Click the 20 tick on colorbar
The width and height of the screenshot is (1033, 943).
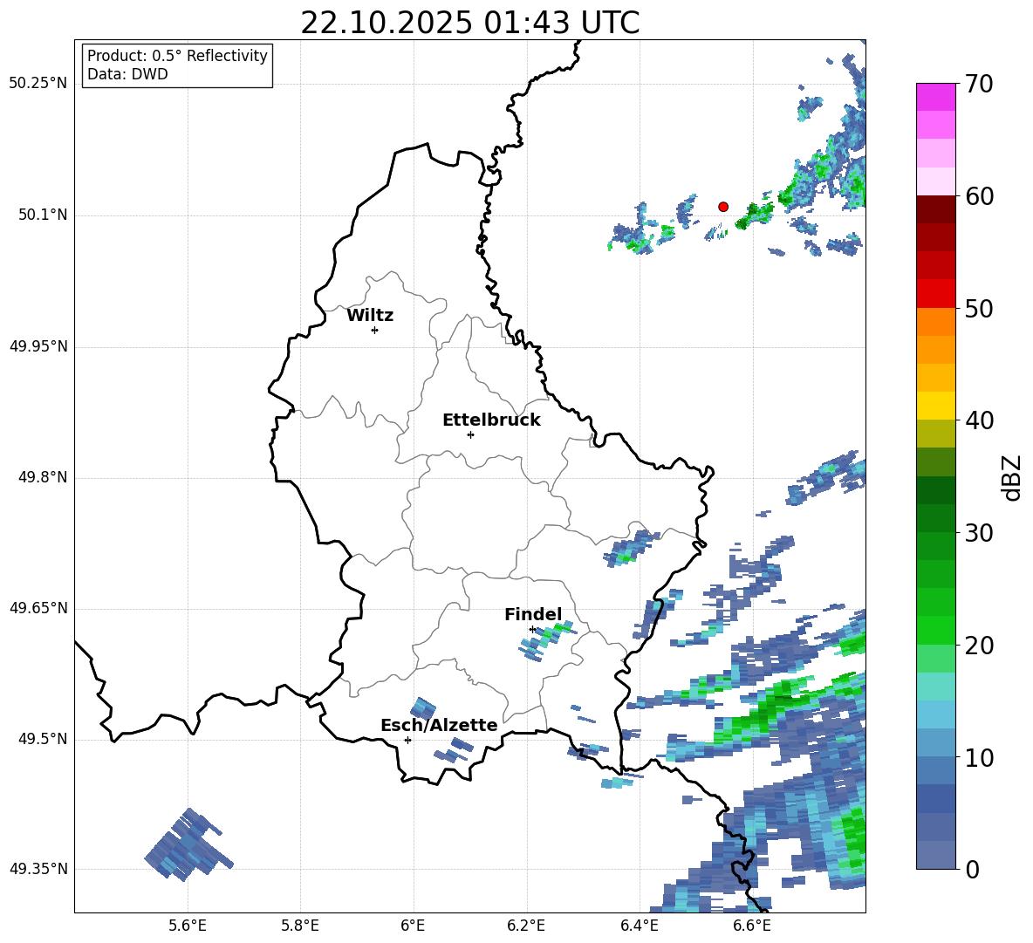click(x=979, y=646)
